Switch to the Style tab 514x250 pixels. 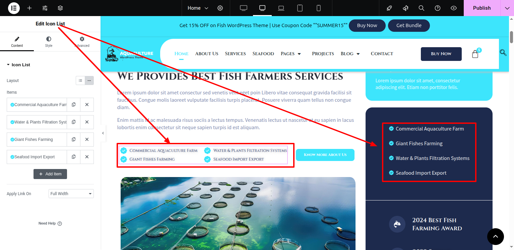(49, 42)
